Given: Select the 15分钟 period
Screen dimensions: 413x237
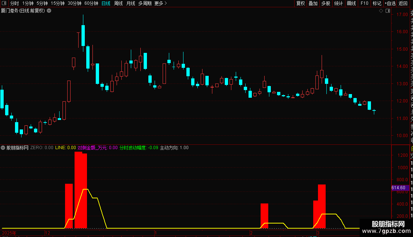Looking at the screenshot, I should (x=58, y=3).
